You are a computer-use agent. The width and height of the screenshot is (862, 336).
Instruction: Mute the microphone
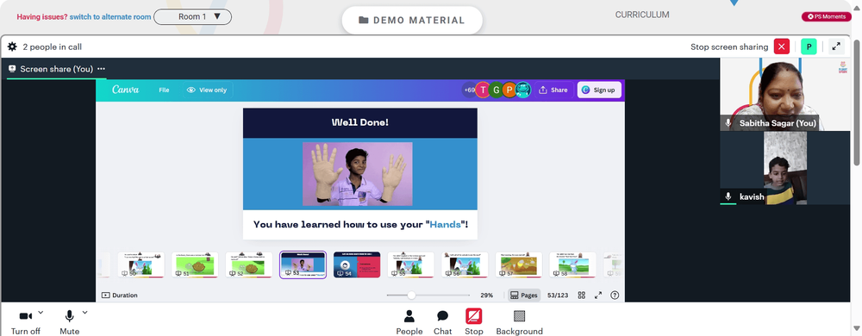69,321
